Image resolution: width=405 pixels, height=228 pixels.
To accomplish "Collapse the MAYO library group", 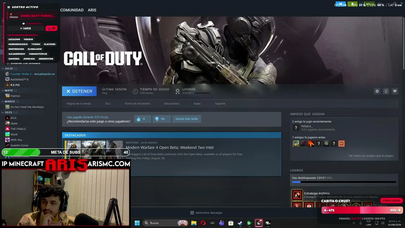I will (x=3, y=91).
